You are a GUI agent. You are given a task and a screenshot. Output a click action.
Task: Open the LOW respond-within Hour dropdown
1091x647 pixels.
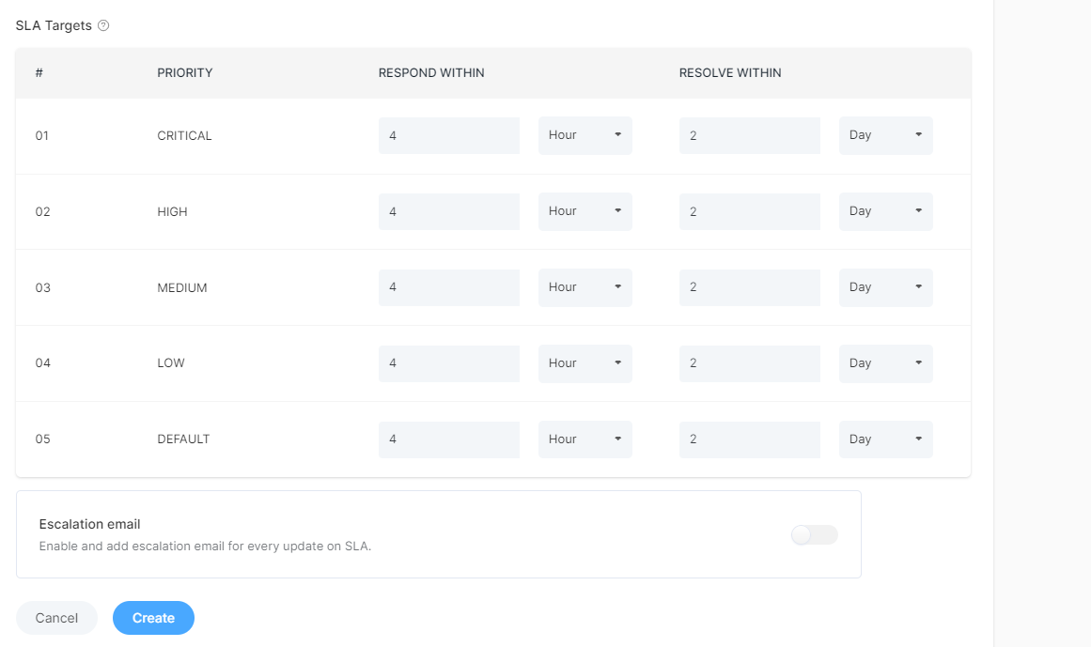coord(585,363)
